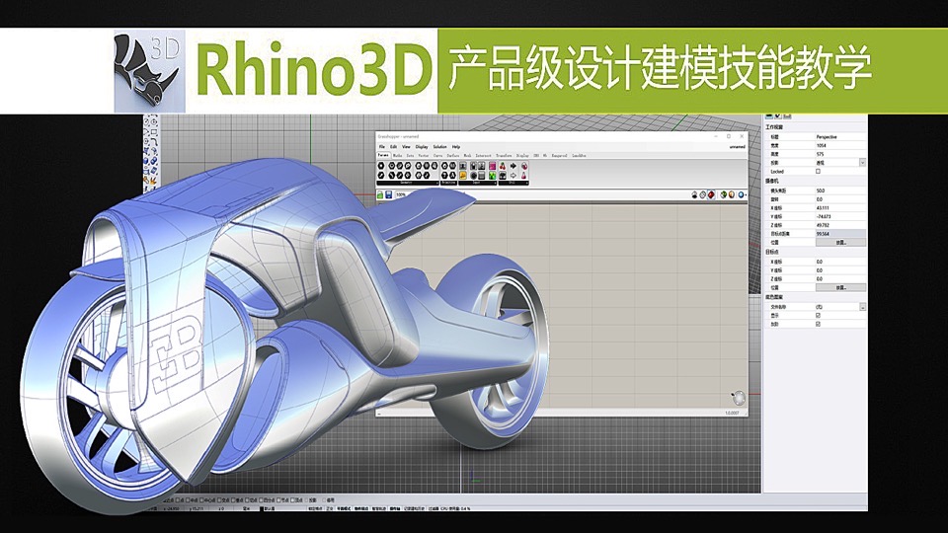The image size is (948, 533).
Task: Toggle the 中心点 osnap checkbox
Action: [201, 499]
